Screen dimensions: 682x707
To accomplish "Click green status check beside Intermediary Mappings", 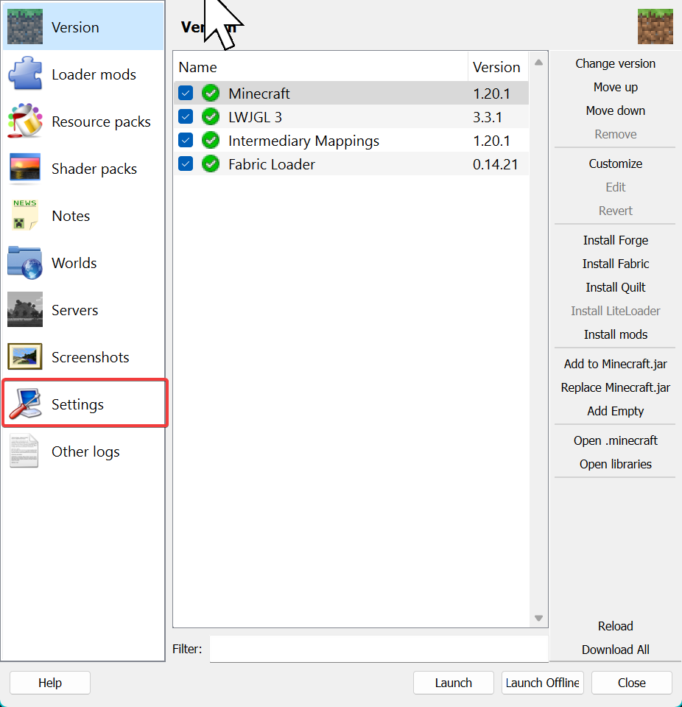I will [211, 140].
